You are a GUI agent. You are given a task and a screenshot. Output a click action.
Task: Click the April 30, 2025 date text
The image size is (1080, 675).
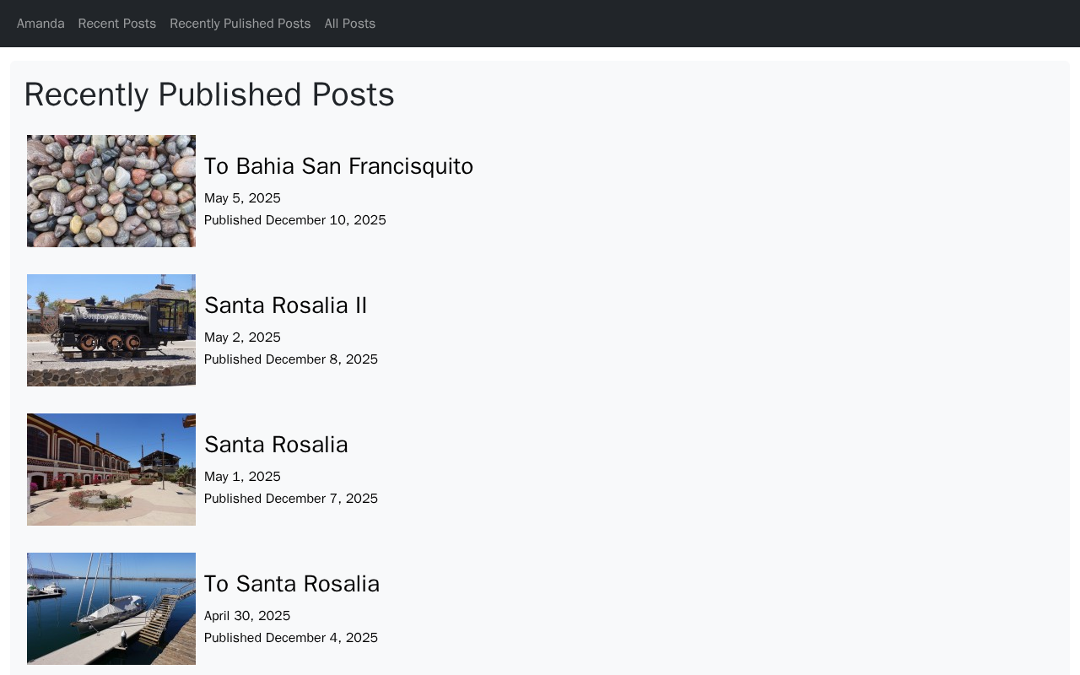click(x=247, y=616)
